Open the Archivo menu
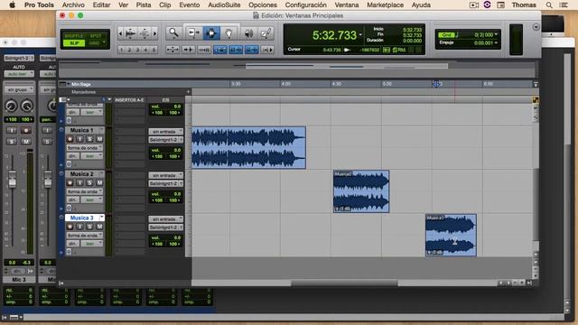578x325 pixels. coord(73,5)
